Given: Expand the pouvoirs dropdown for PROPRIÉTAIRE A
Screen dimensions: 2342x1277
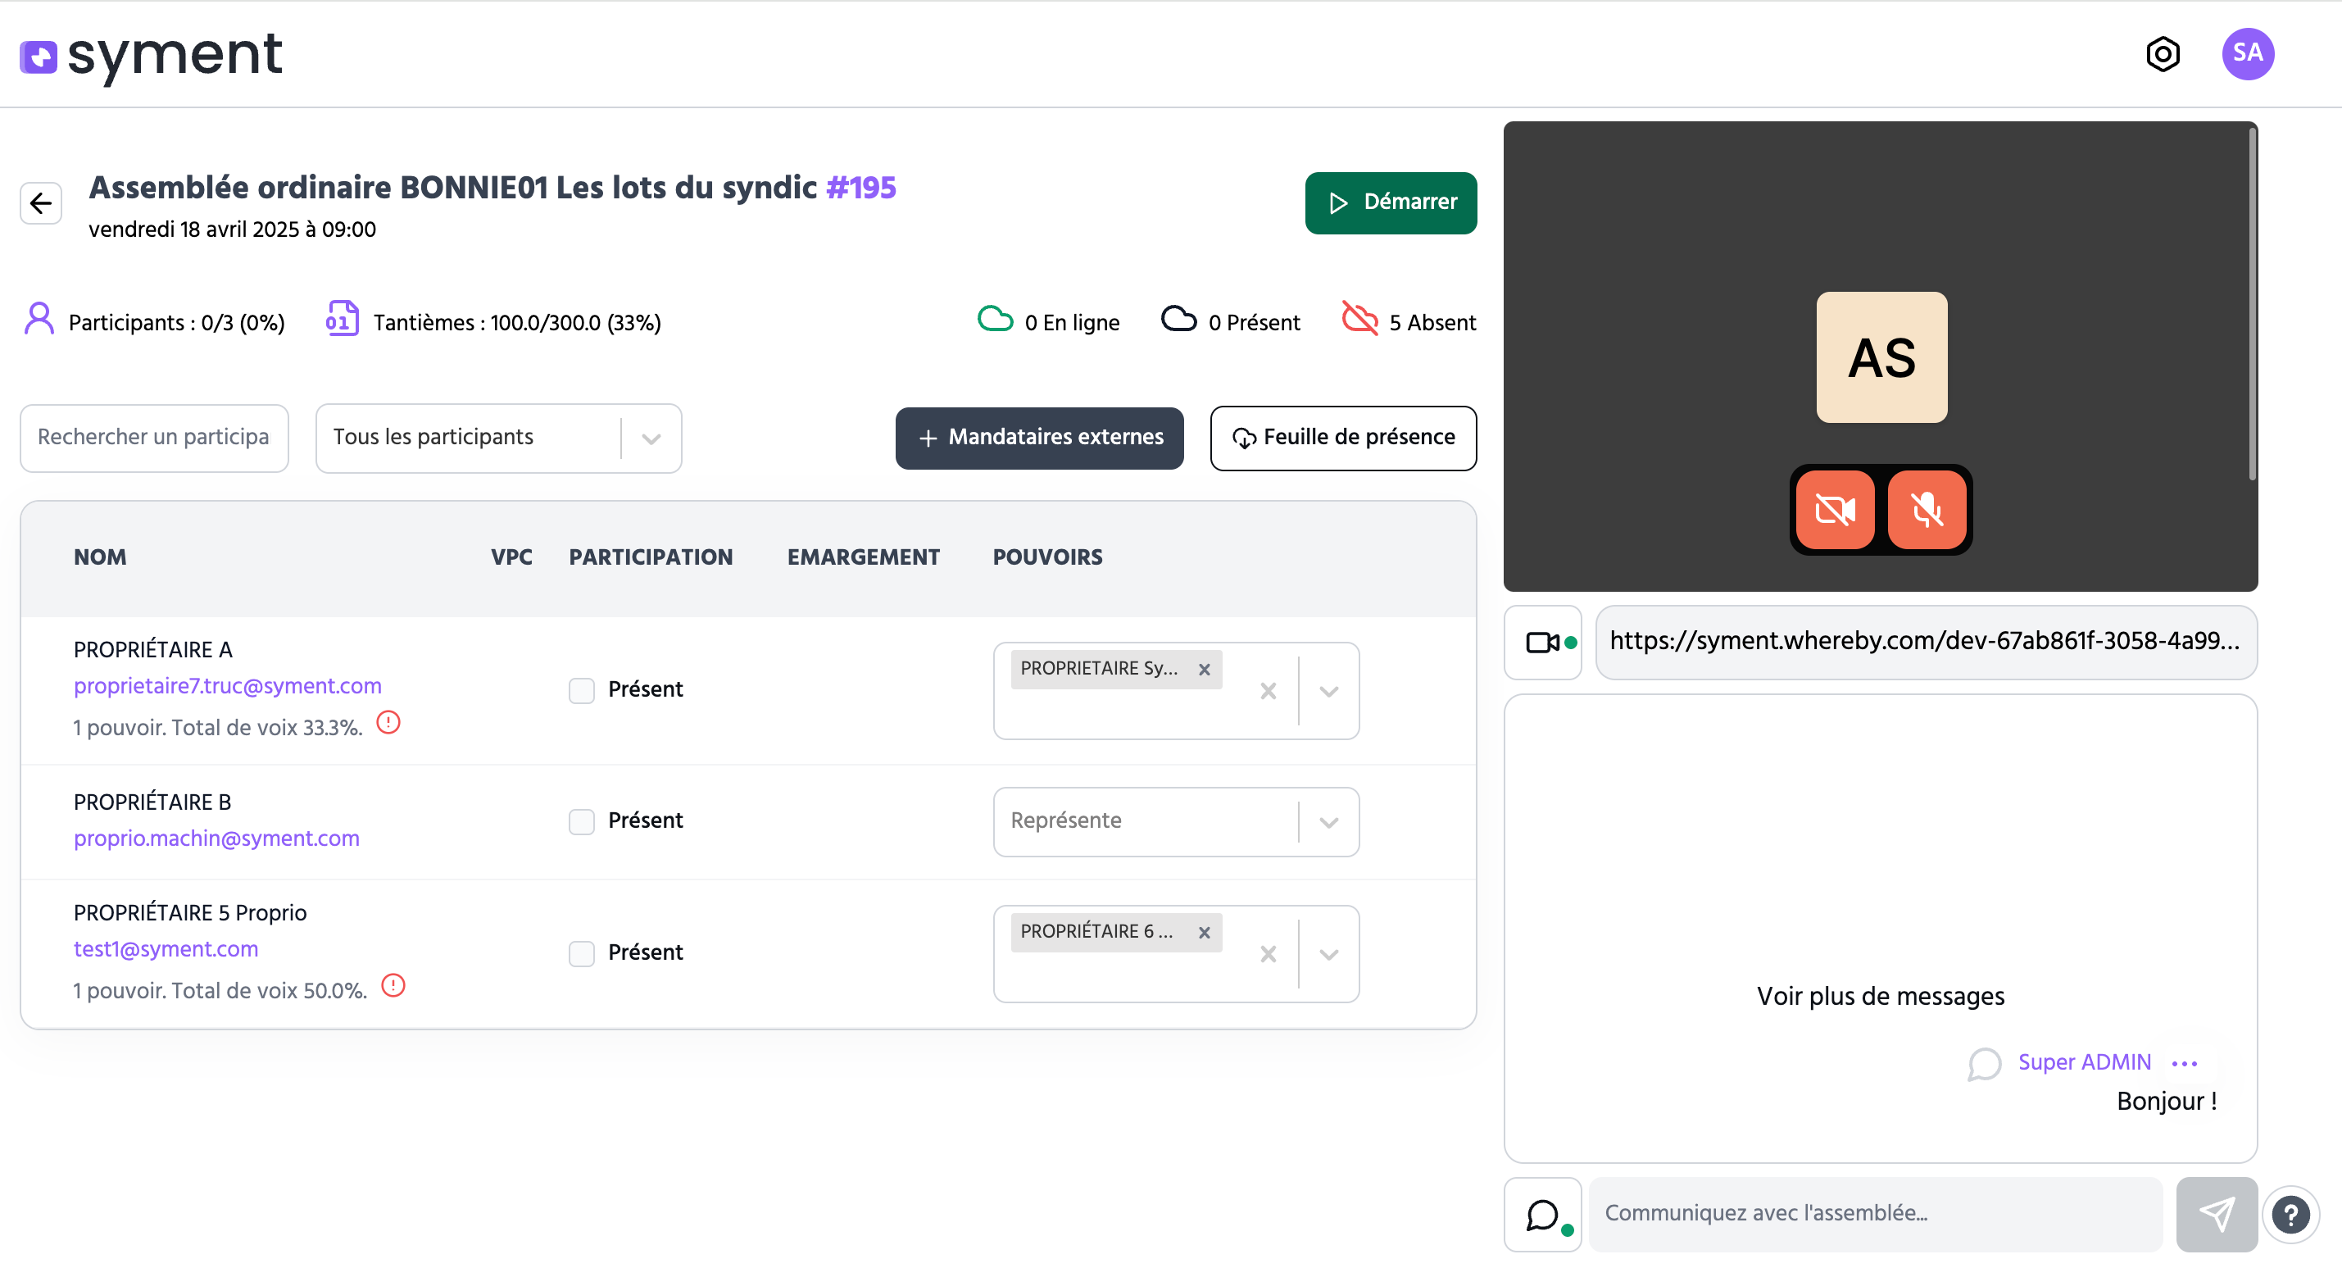Looking at the screenshot, I should coord(1328,691).
